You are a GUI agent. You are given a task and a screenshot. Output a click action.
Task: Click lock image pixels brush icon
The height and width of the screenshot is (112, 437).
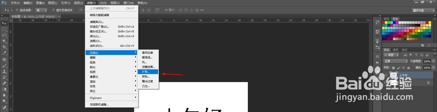(398, 68)
